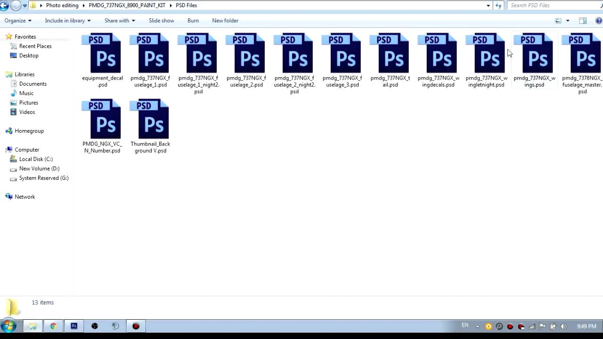Show the preview pane
The image size is (603, 339).
click(x=583, y=21)
